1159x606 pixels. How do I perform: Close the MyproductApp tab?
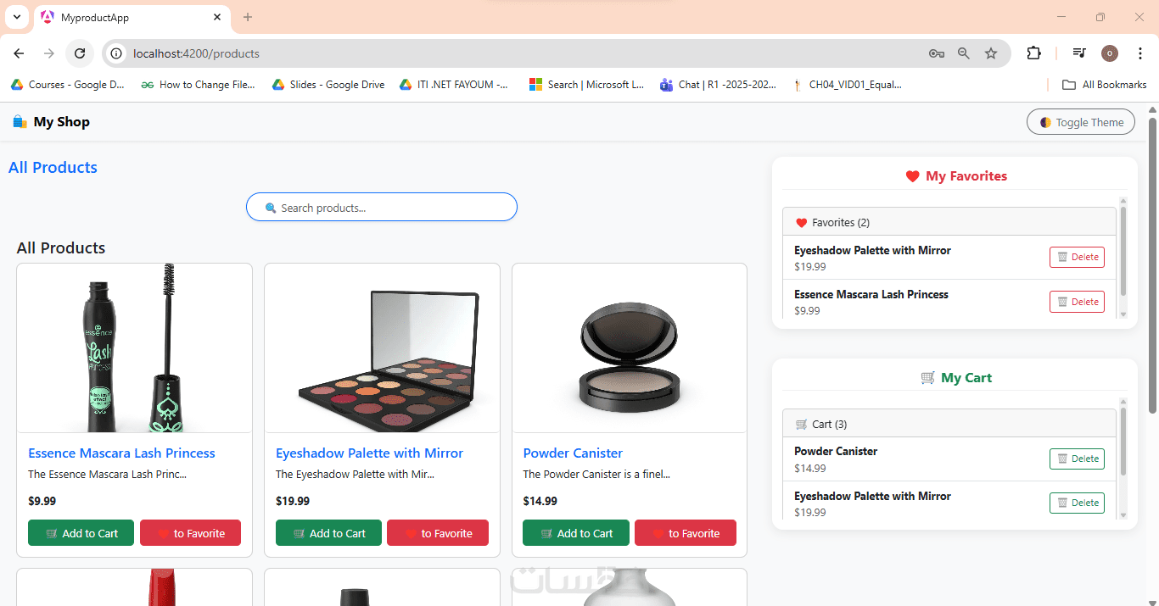point(217,17)
